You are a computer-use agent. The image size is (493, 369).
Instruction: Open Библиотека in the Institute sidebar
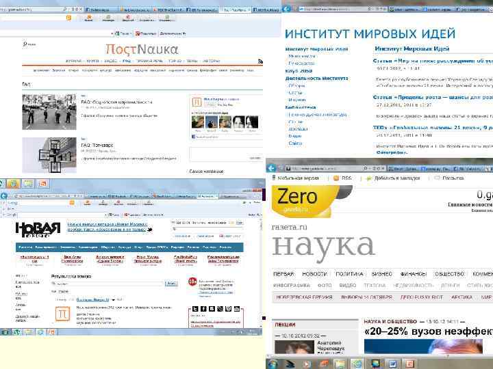coord(301,107)
